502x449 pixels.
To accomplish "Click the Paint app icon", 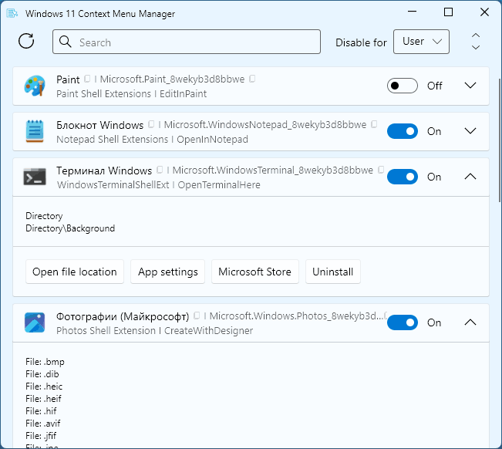I will pos(35,86).
